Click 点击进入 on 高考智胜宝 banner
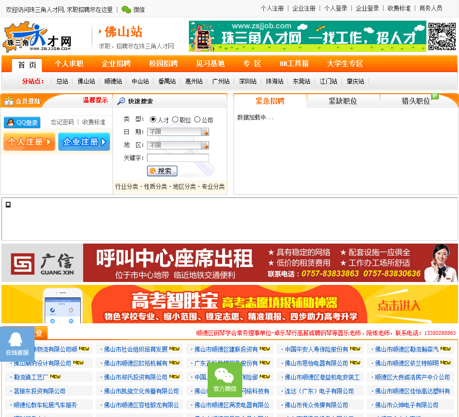 click(399, 306)
